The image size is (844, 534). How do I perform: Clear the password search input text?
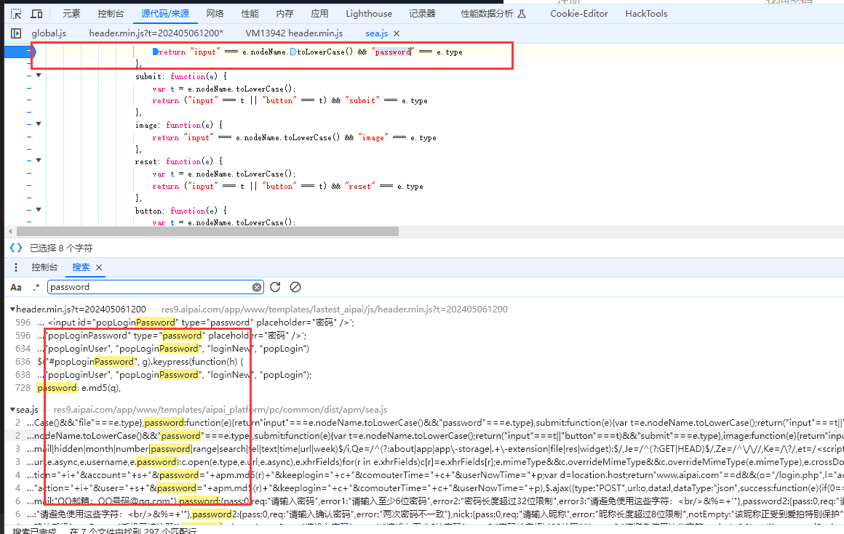(257, 287)
